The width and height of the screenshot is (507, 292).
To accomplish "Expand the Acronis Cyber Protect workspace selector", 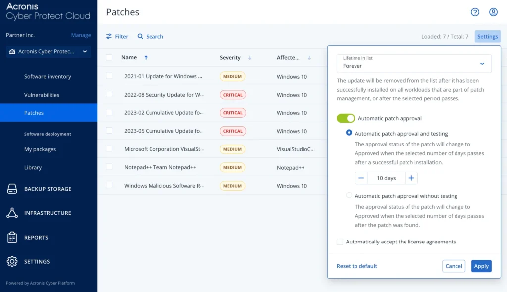I will click(48, 51).
